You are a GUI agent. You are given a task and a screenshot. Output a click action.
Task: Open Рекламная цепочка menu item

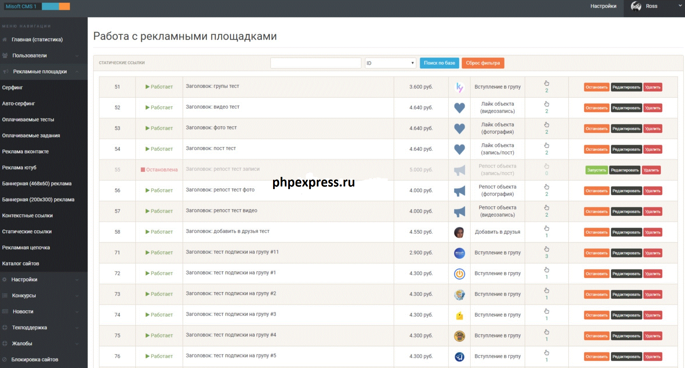[x=26, y=248]
